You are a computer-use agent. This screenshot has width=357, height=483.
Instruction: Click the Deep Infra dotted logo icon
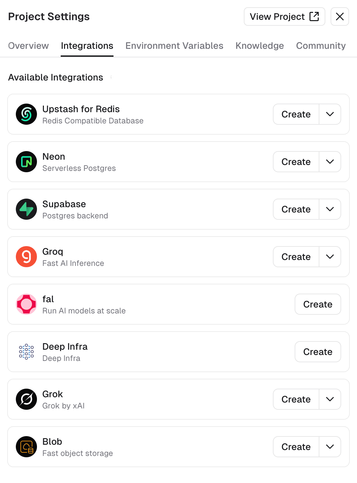click(26, 352)
